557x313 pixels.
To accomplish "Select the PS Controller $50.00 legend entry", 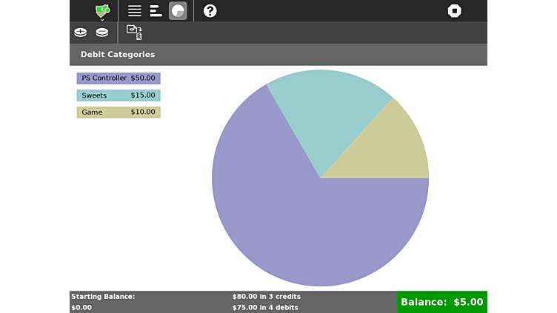I will [119, 78].
